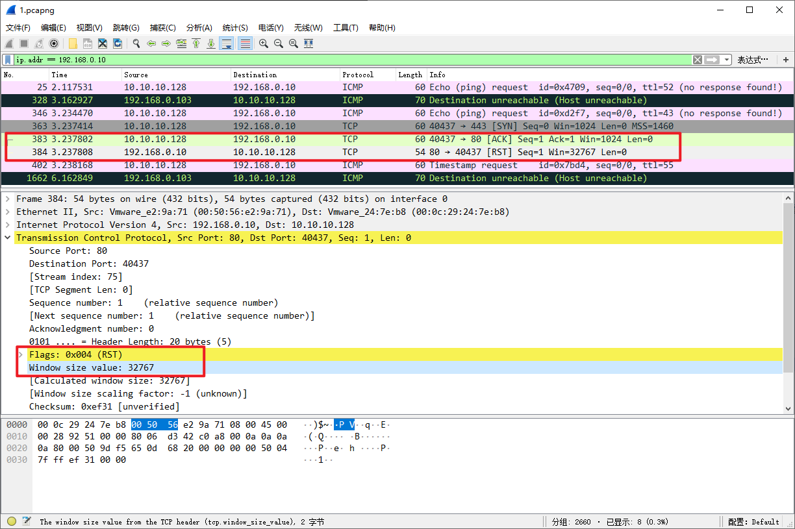Expand Internet Protocol Version 4 node

coord(8,225)
